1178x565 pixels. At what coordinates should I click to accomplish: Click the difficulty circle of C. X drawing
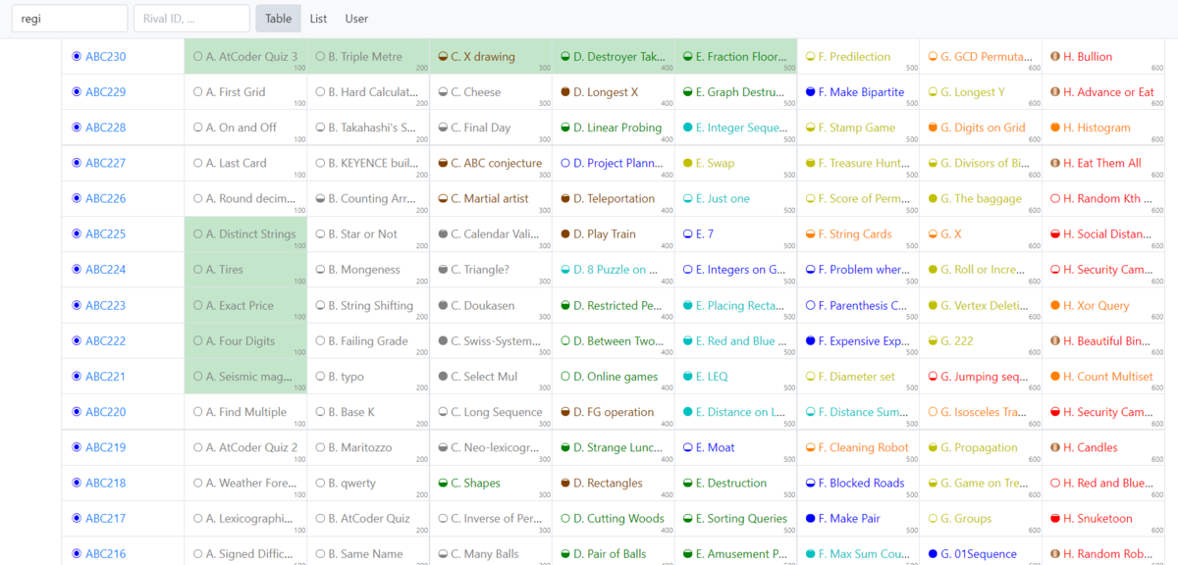[443, 57]
